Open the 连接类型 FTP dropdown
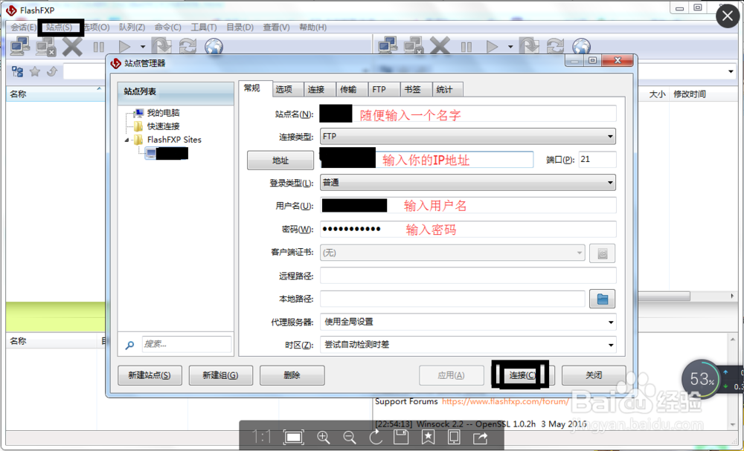The image size is (744, 451). [x=468, y=137]
